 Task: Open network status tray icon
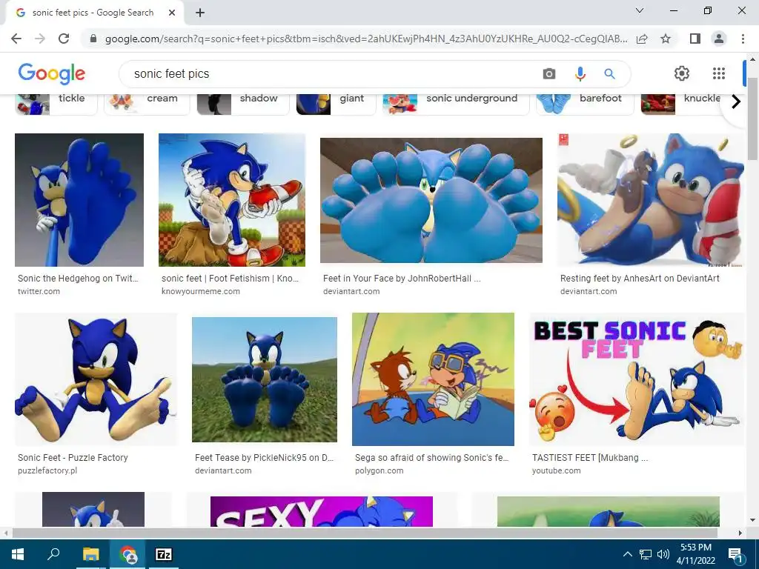[646, 554]
